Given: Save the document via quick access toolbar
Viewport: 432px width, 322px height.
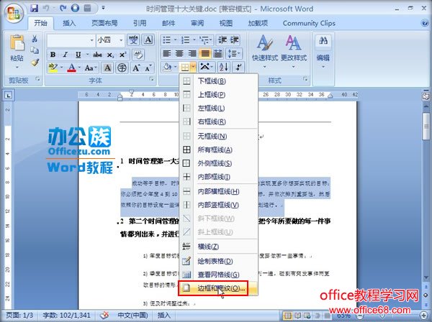Looking at the screenshot, I should (x=34, y=8).
